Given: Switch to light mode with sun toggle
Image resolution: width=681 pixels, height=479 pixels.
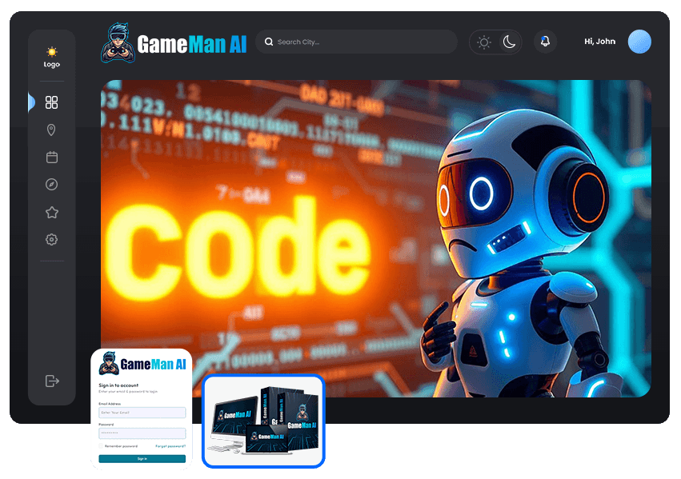Looking at the screenshot, I should [483, 42].
